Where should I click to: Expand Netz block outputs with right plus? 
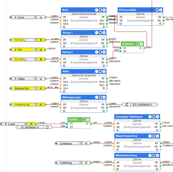pyautogui.click(x=104, y=27)
